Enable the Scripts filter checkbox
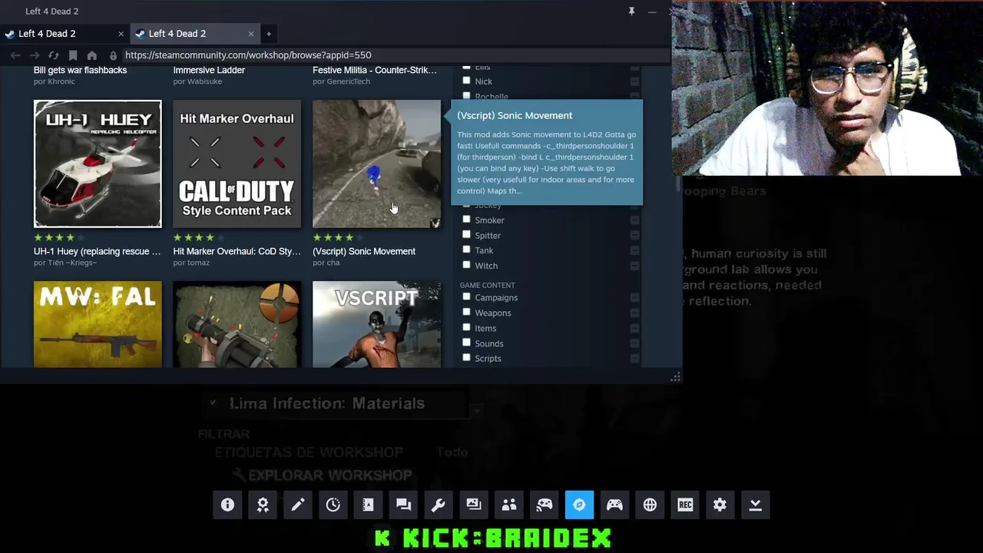983x553 pixels. (466, 358)
